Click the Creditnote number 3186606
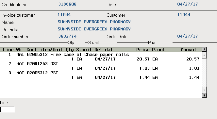Image resolution: width=217 pixels, height=119 pixels. pos(67,4)
